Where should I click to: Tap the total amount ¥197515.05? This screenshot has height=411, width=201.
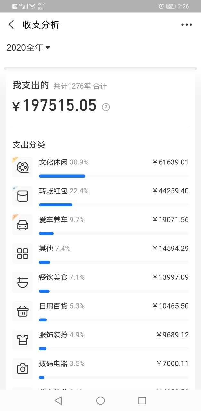point(54,106)
